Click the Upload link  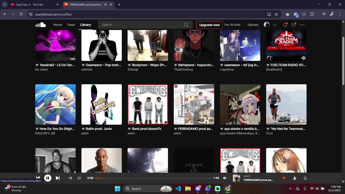click(x=253, y=25)
